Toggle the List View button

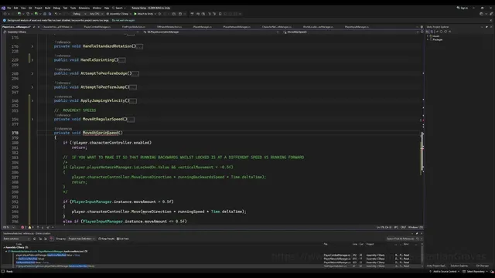123,239
